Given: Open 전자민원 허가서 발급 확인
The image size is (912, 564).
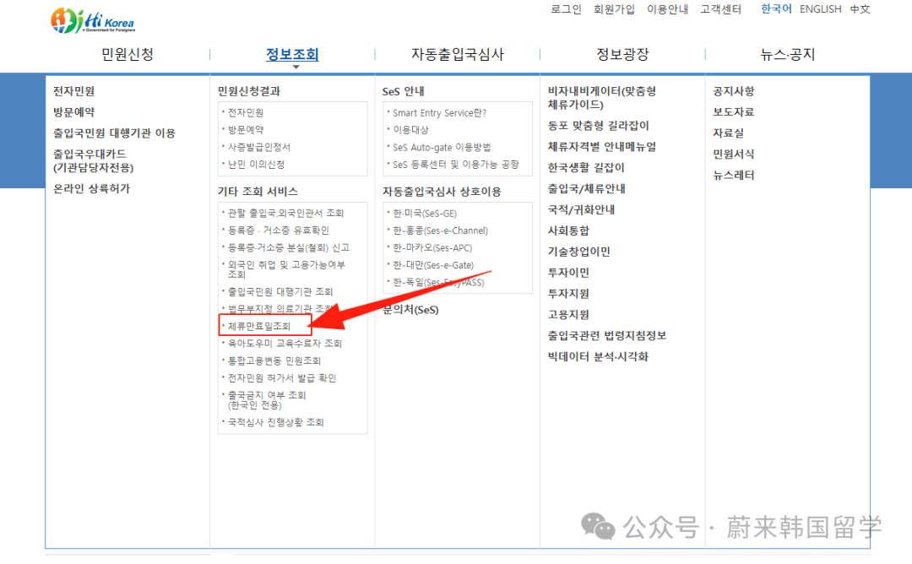Looking at the screenshot, I should (281, 378).
